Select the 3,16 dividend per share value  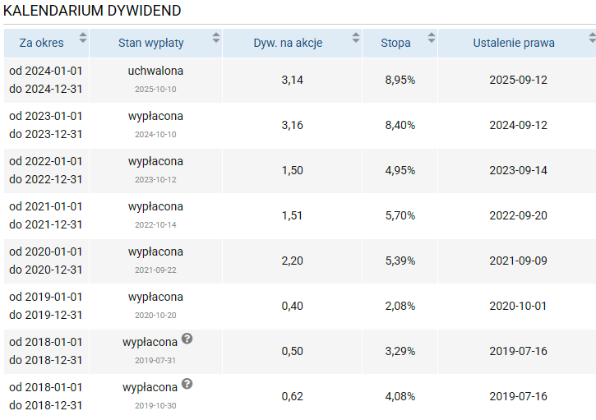click(292, 125)
